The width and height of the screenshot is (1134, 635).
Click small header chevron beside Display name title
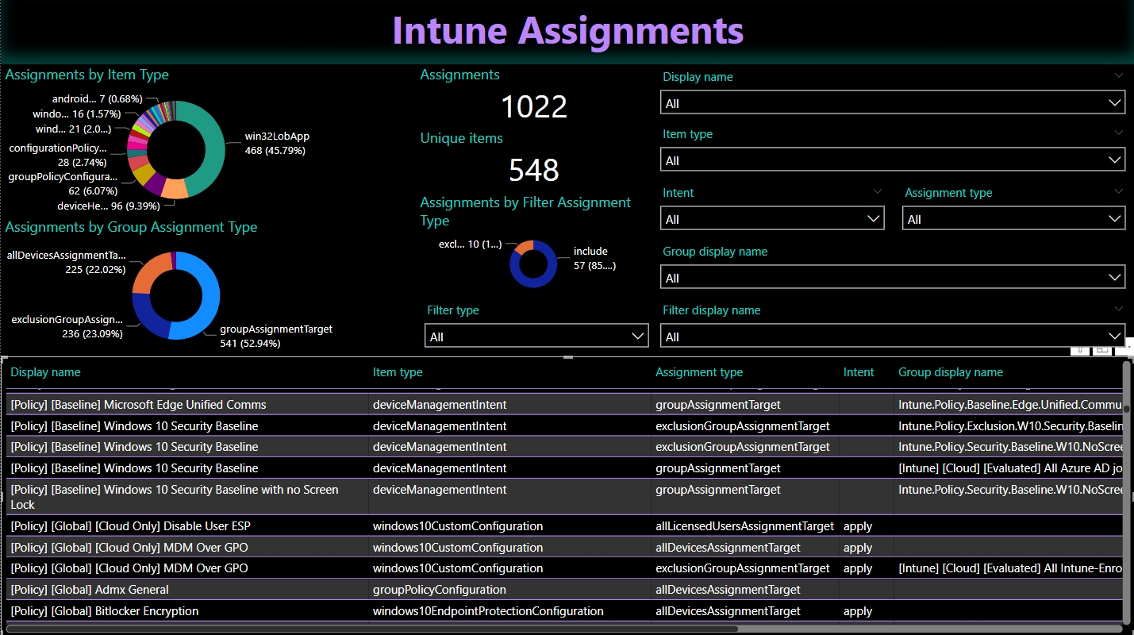tap(1118, 75)
